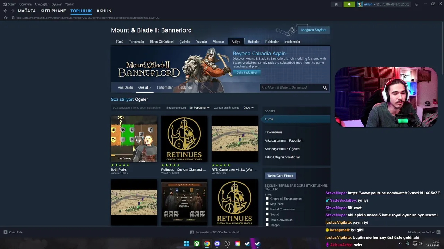The image size is (444, 249).
Task: Check the Total Conversion filter
Action: click(x=267, y=219)
